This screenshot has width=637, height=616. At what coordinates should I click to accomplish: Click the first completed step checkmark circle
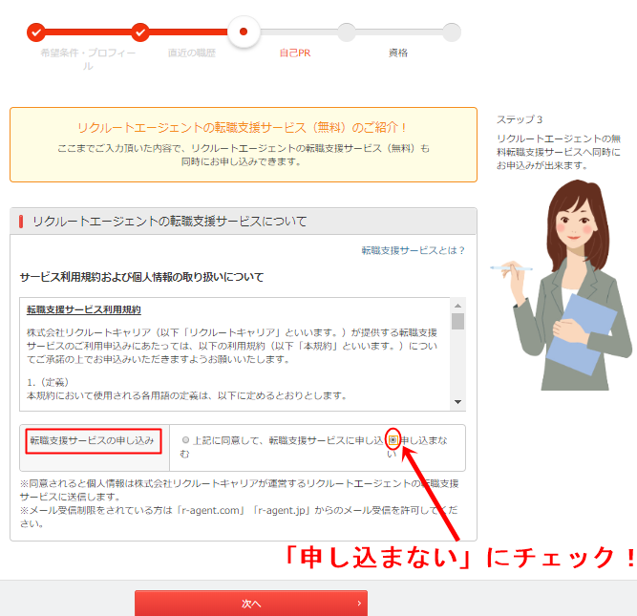coord(36,32)
